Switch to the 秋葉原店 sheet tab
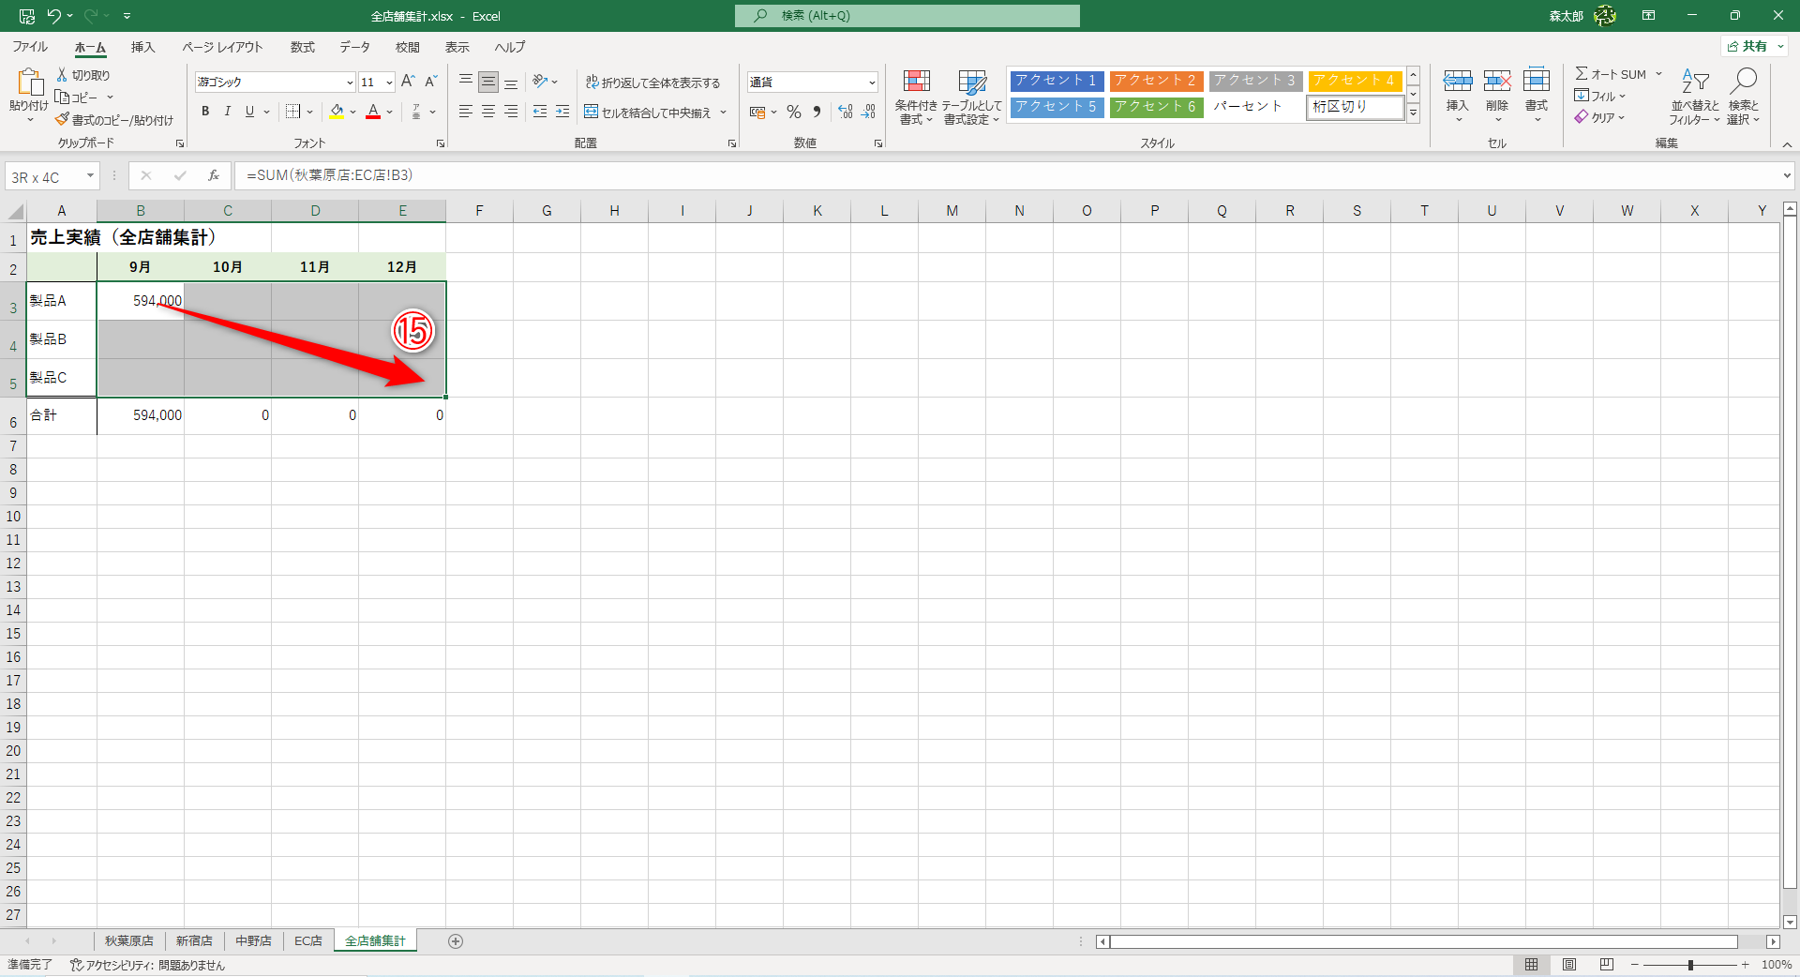1800x977 pixels. (129, 941)
